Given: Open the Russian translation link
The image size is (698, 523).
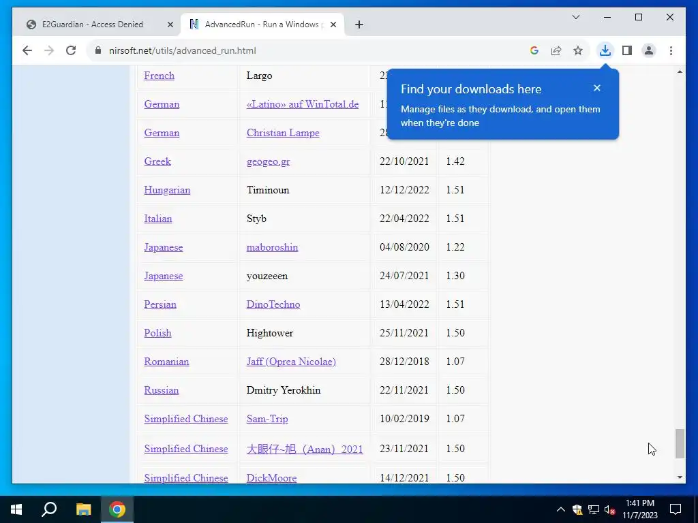Looking at the screenshot, I should [161, 390].
